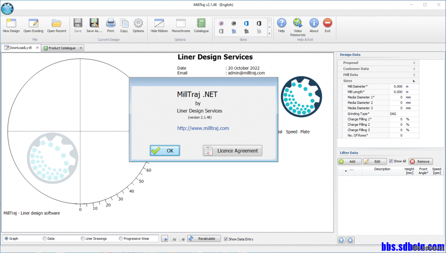Open the Grinding Type SAG dropdown
Image resolution: width=446 pixels, height=253 pixels.
click(404, 113)
